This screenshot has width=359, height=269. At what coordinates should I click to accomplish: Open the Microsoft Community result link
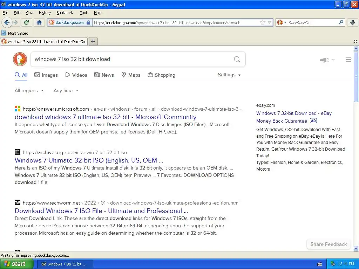point(106,117)
